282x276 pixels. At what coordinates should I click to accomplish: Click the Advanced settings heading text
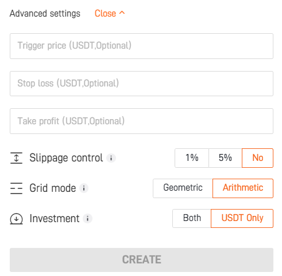45,14
